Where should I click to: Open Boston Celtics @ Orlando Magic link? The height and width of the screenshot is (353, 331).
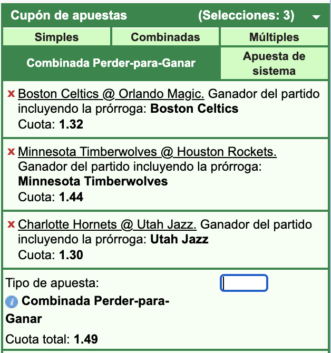[x=111, y=94]
